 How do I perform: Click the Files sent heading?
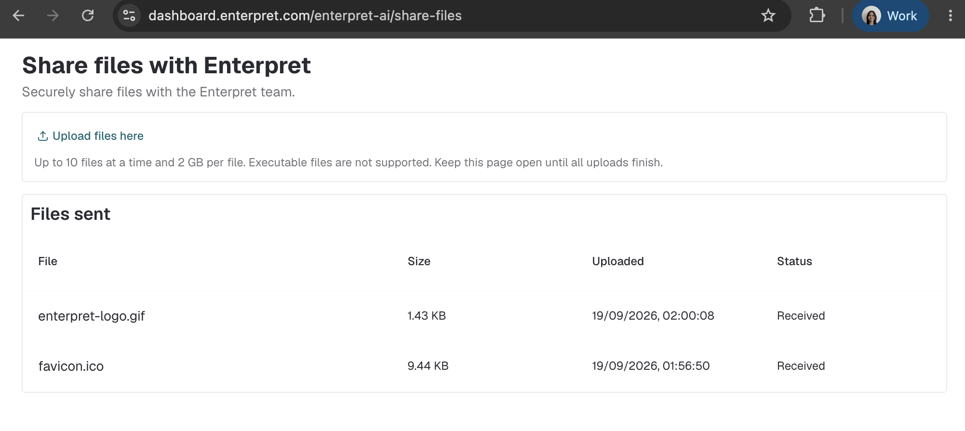point(70,214)
